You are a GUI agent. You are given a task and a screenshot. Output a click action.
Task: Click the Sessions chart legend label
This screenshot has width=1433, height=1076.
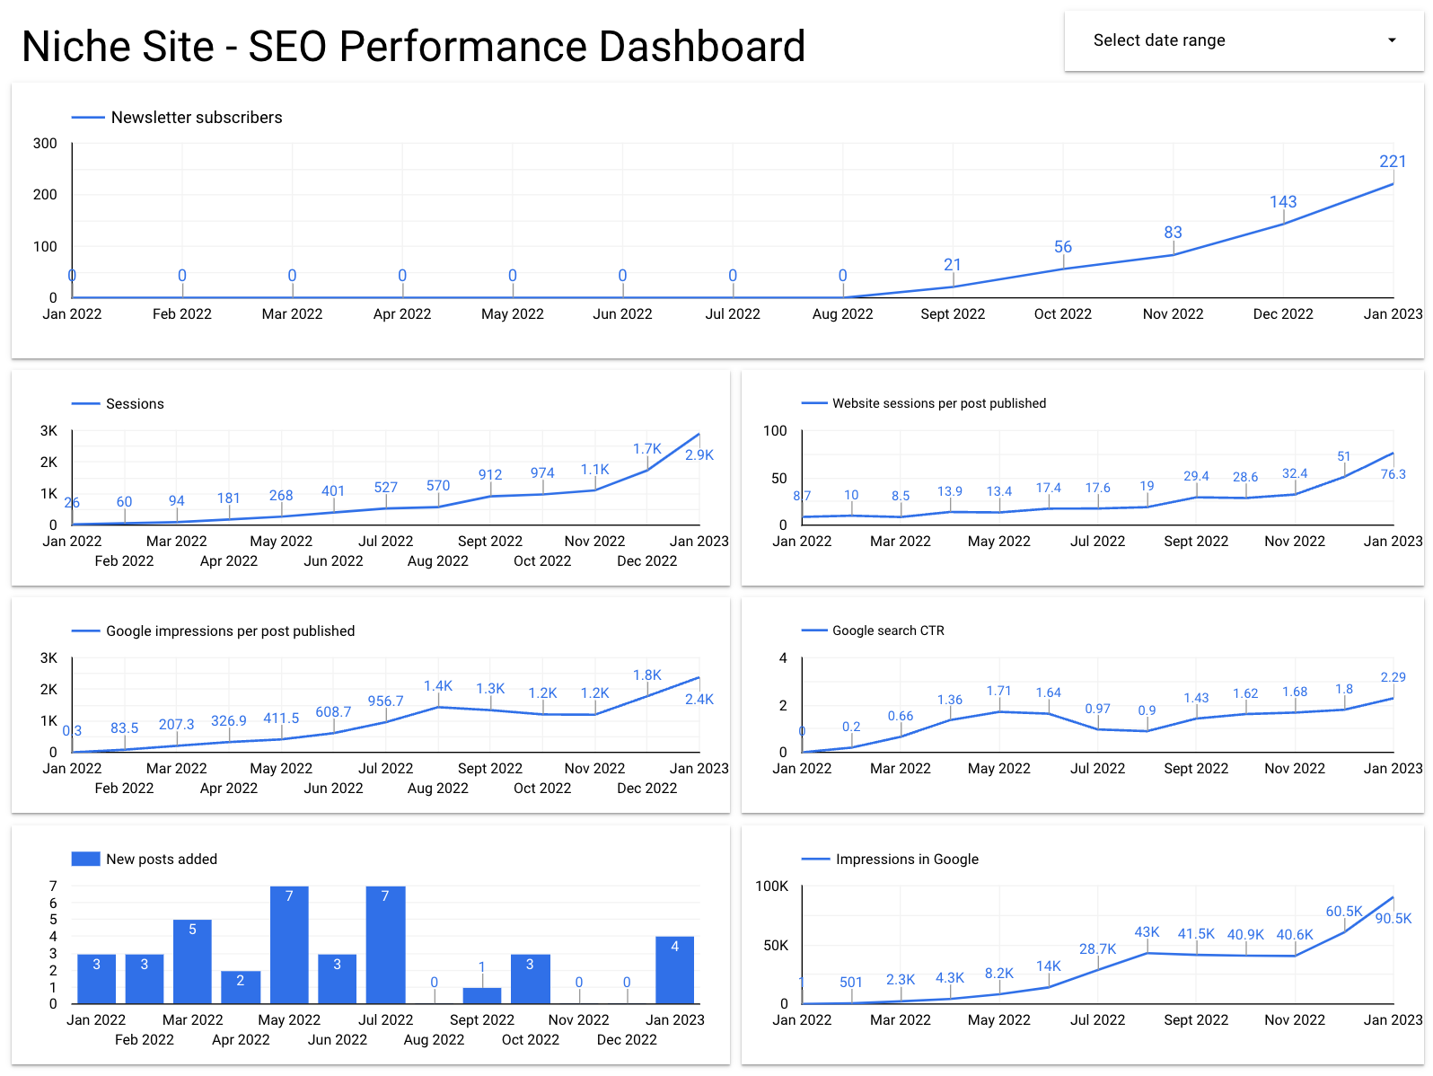pos(135,404)
